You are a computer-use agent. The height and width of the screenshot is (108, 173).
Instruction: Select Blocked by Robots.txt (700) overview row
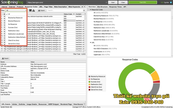pos(106,16)
